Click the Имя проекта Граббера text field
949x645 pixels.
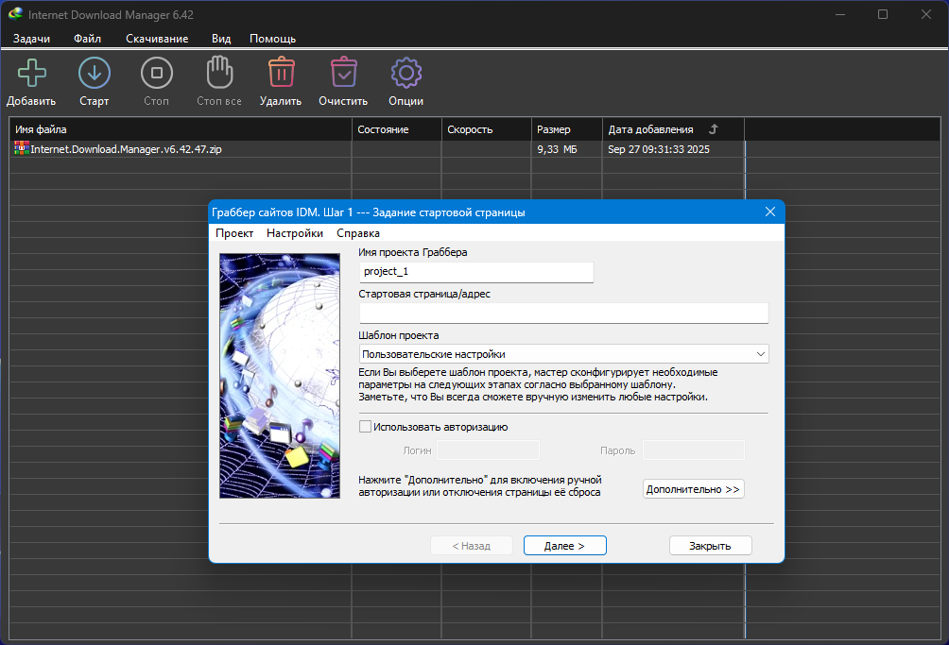coord(476,272)
